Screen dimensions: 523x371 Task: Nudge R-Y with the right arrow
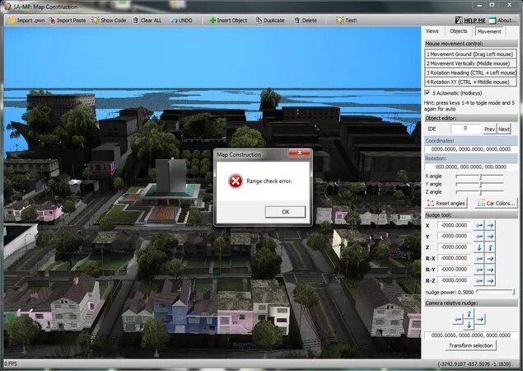[x=490, y=269]
